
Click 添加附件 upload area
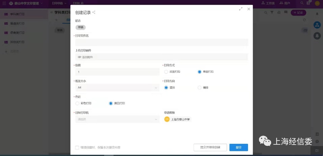click(x=162, y=57)
